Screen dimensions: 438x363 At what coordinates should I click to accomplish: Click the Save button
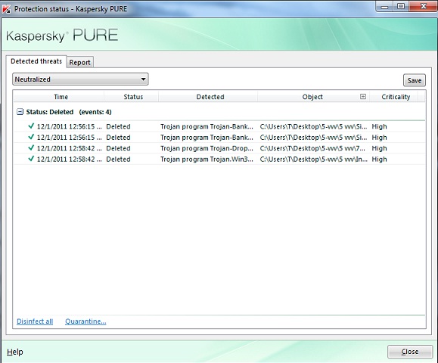pyautogui.click(x=415, y=80)
